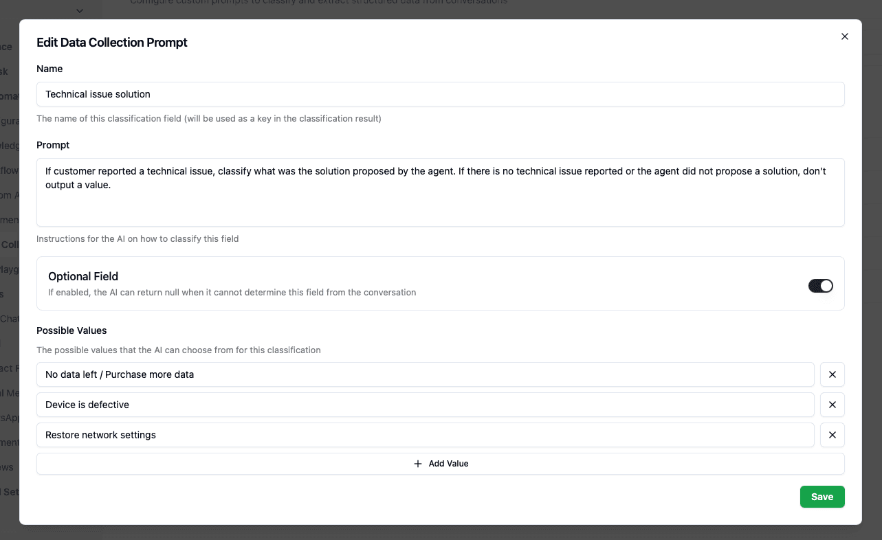Go to the cut-off 'flow' sidebar item
The height and width of the screenshot is (540, 882).
(10, 170)
